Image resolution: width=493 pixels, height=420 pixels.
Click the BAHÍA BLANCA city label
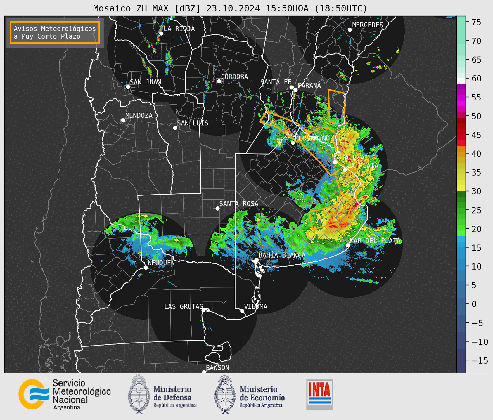click(282, 255)
